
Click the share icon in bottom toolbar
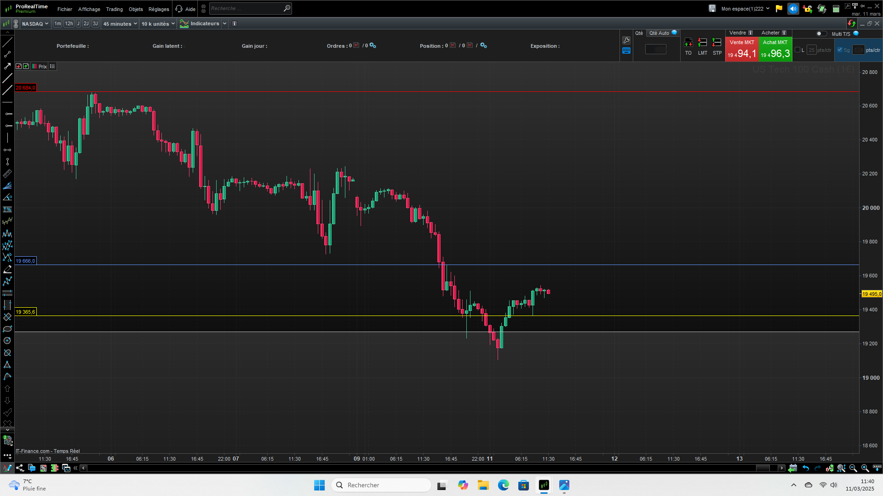point(20,468)
